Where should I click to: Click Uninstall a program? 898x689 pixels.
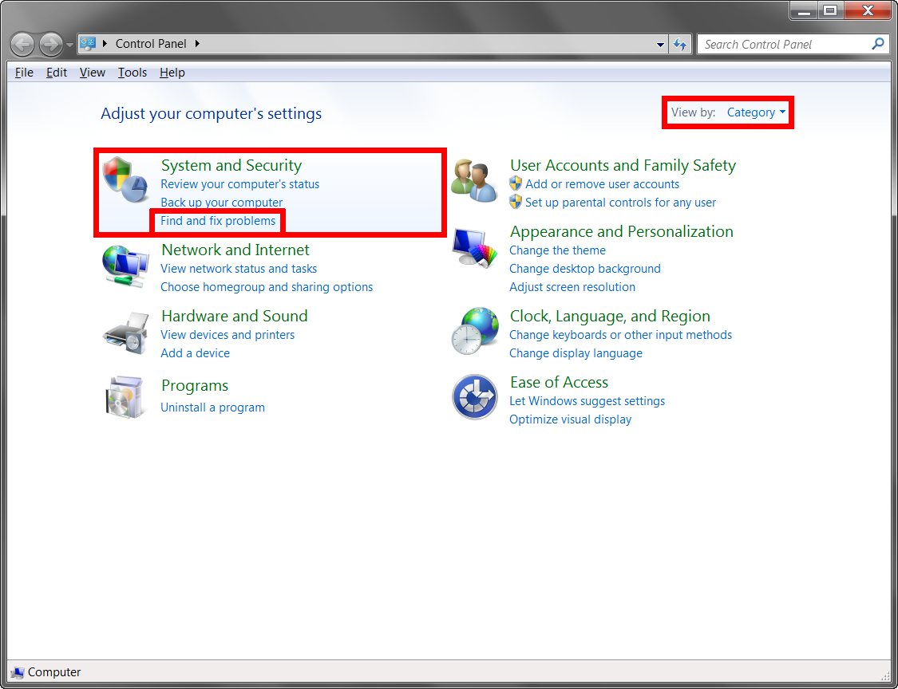point(212,407)
